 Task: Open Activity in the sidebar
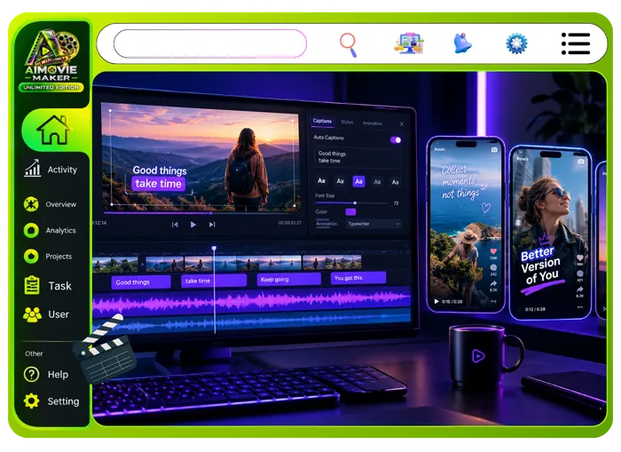(x=51, y=169)
